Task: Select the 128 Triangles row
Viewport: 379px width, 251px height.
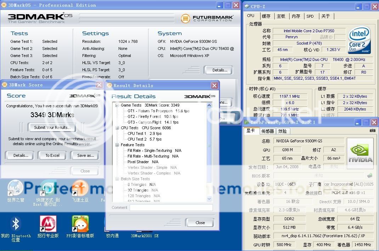Action: (x=144, y=196)
